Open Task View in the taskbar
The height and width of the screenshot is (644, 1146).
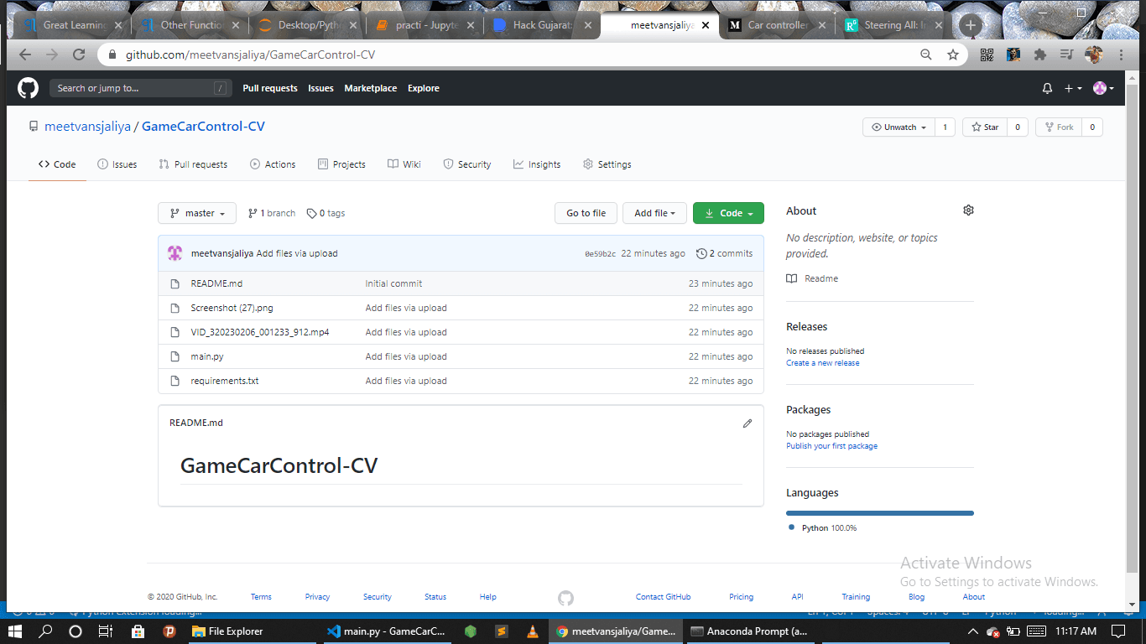[106, 631]
